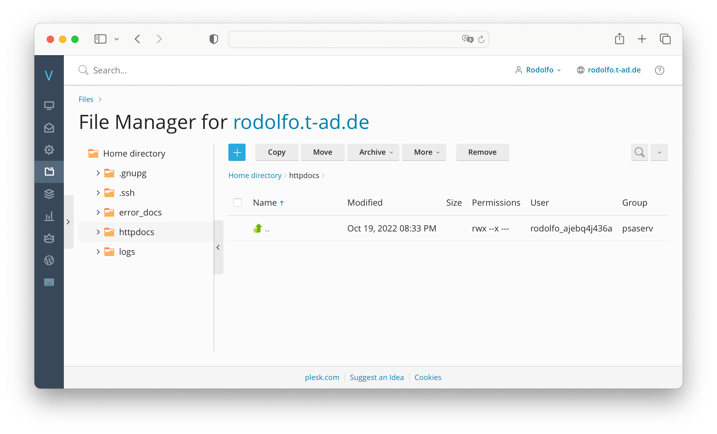Expand the httpdocs folder tree node
717x434 pixels.
98,232
